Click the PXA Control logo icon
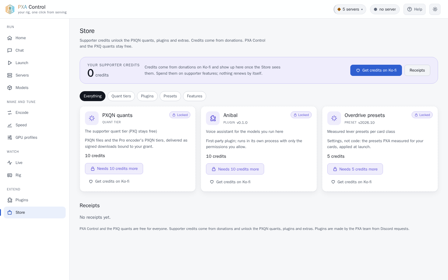Viewport: 448px width, 280px height. 10,9
